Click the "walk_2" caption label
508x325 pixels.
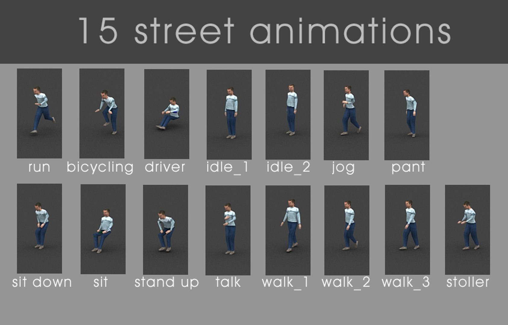[x=346, y=283]
